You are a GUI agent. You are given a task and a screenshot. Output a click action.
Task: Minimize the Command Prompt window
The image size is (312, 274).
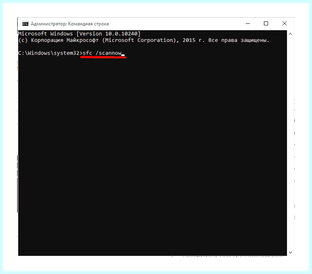(x=248, y=24)
